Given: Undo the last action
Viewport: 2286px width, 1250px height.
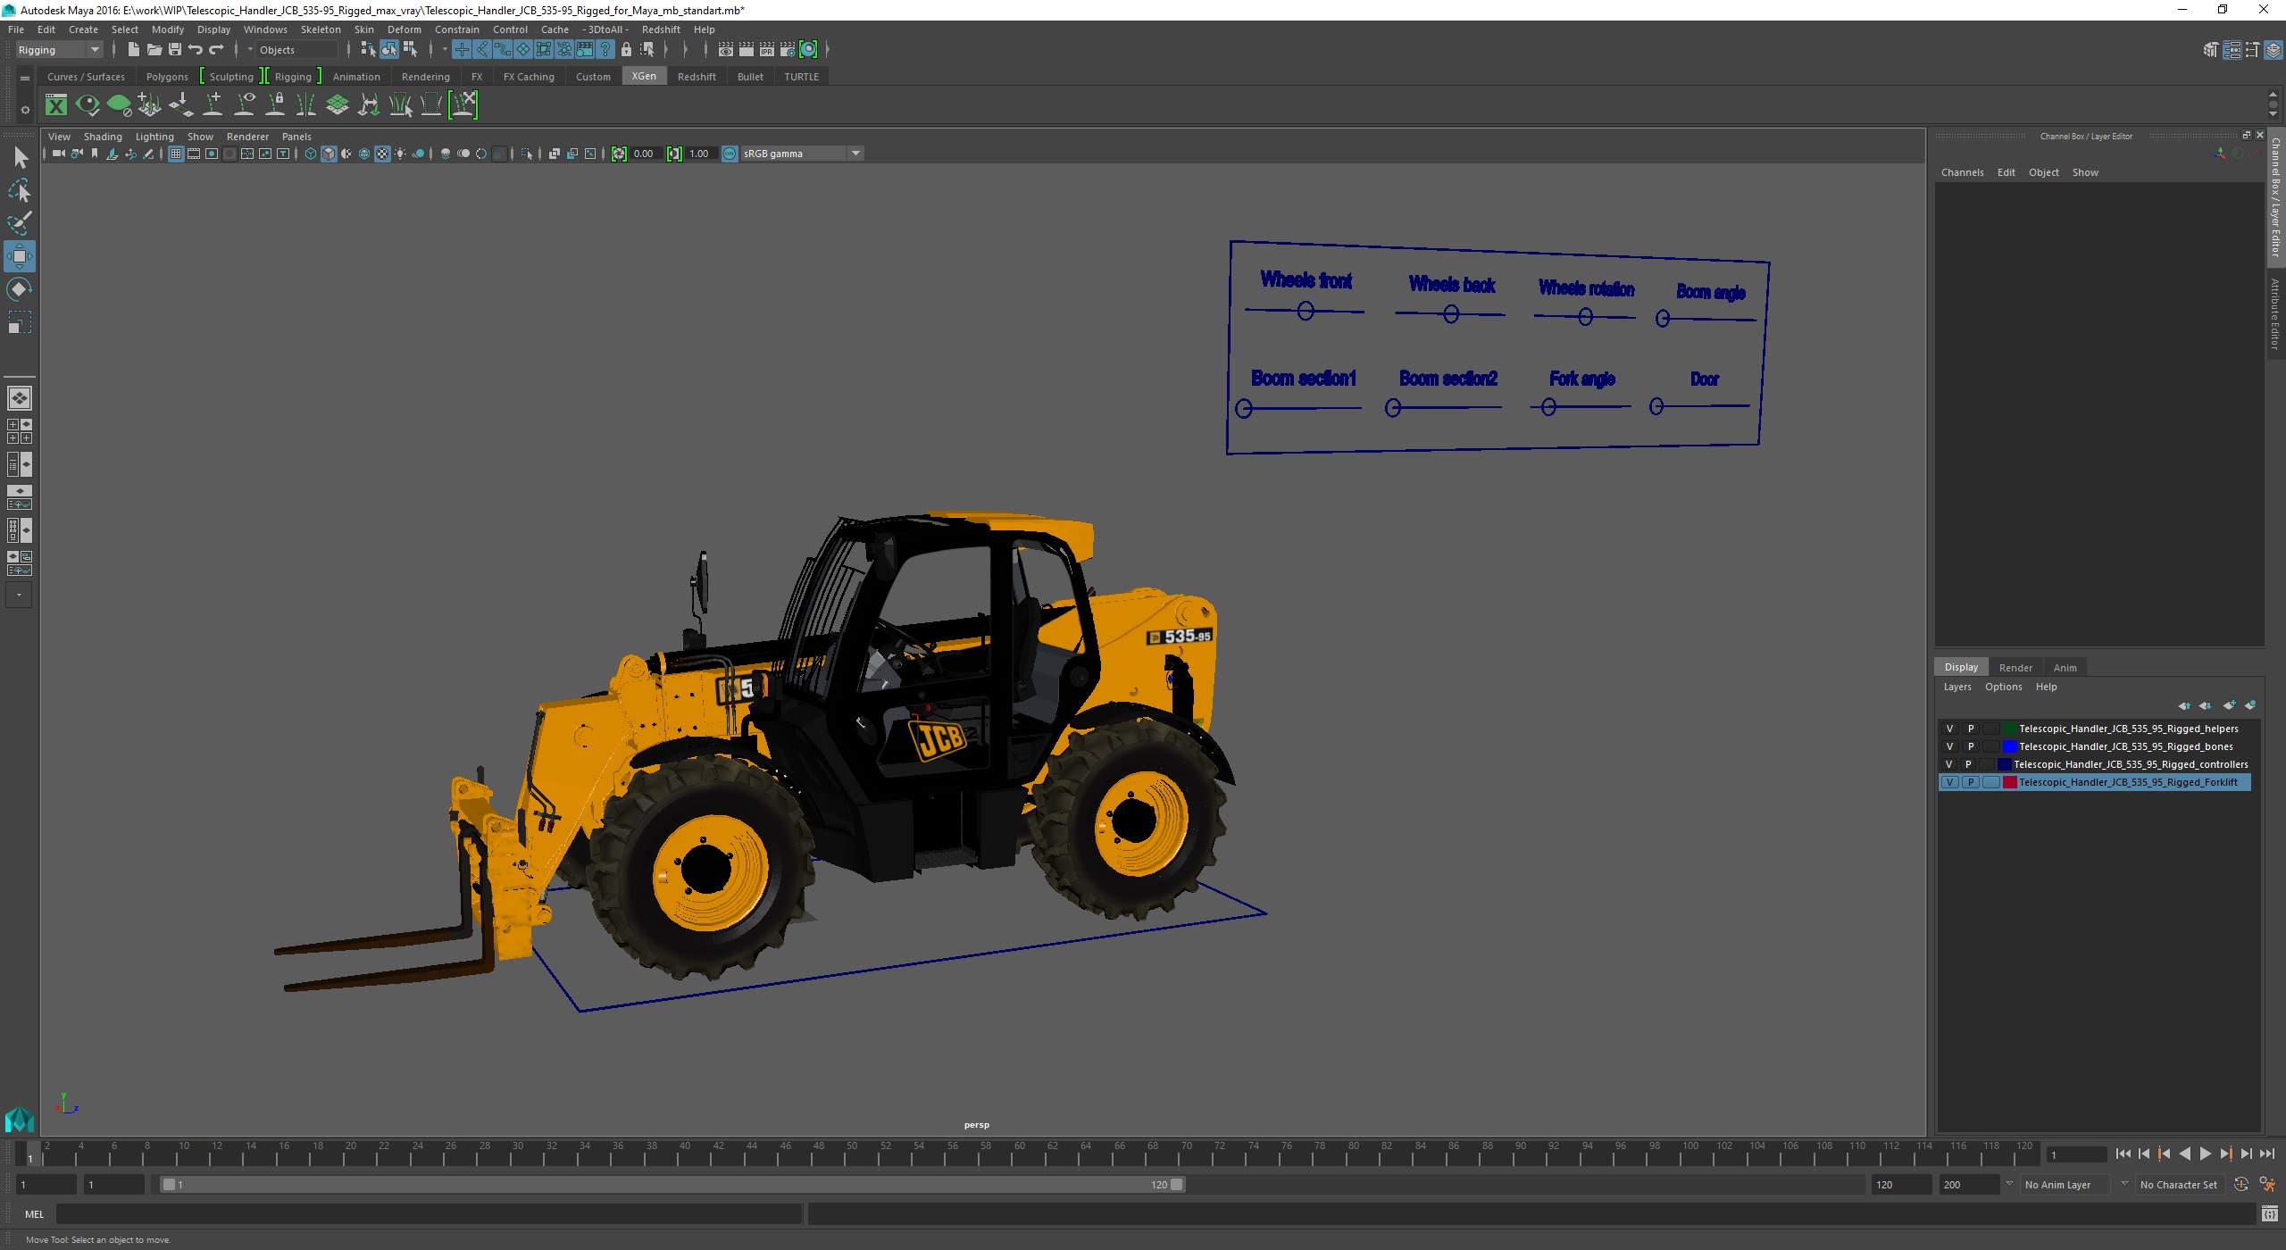Looking at the screenshot, I should pyautogui.click(x=196, y=50).
